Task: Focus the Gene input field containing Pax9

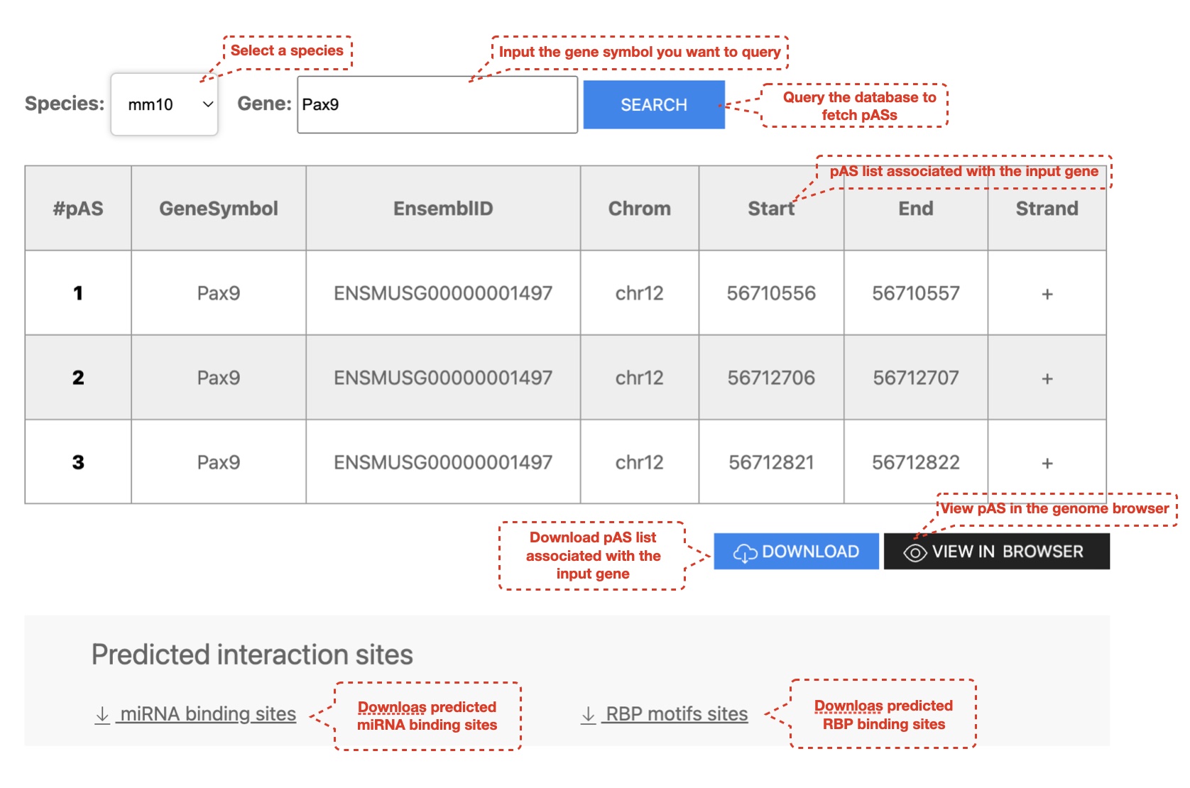Action: pyautogui.click(x=437, y=104)
